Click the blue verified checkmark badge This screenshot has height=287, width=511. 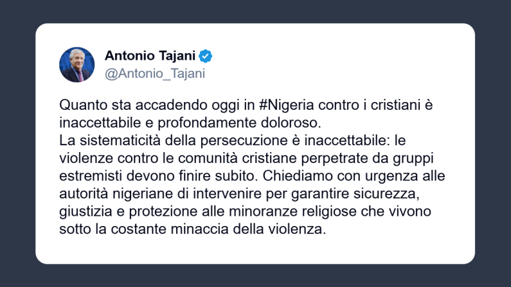(206, 56)
